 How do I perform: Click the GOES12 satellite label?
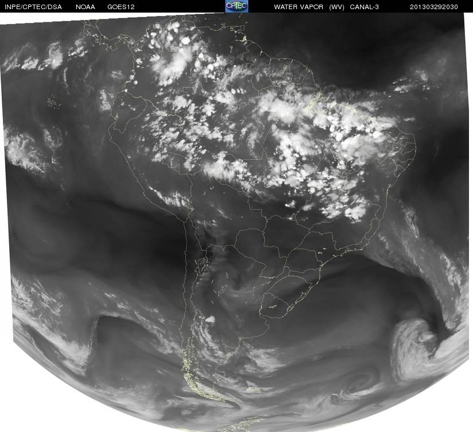121,7
